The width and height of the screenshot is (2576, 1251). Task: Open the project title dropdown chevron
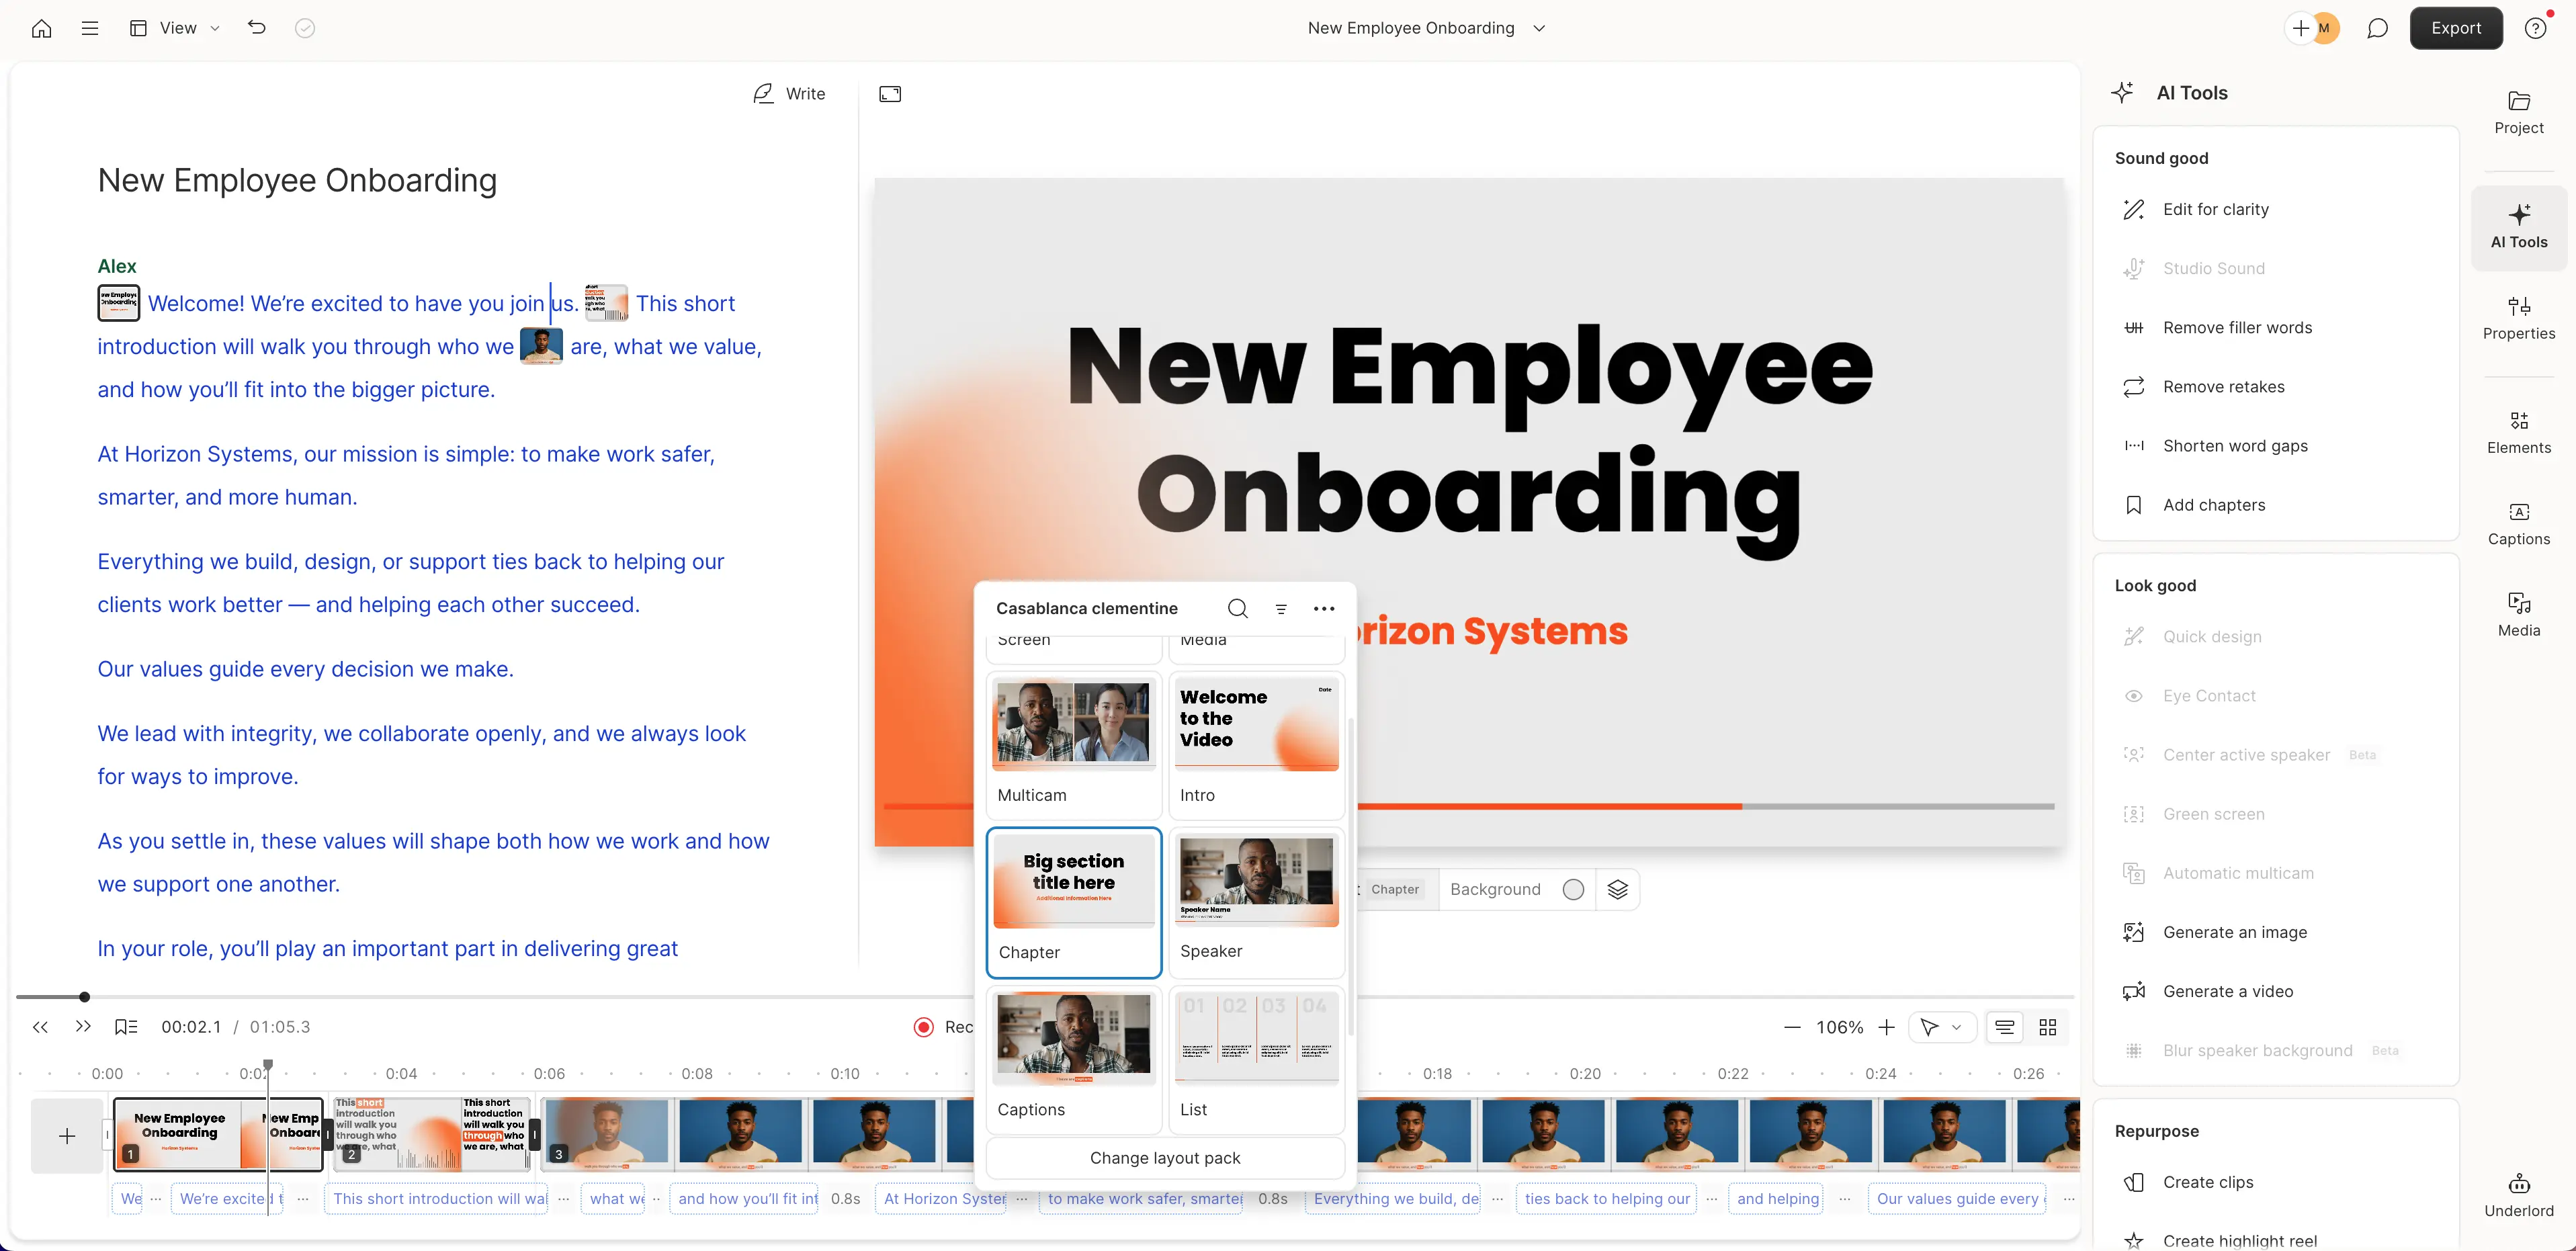point(1539,28)
